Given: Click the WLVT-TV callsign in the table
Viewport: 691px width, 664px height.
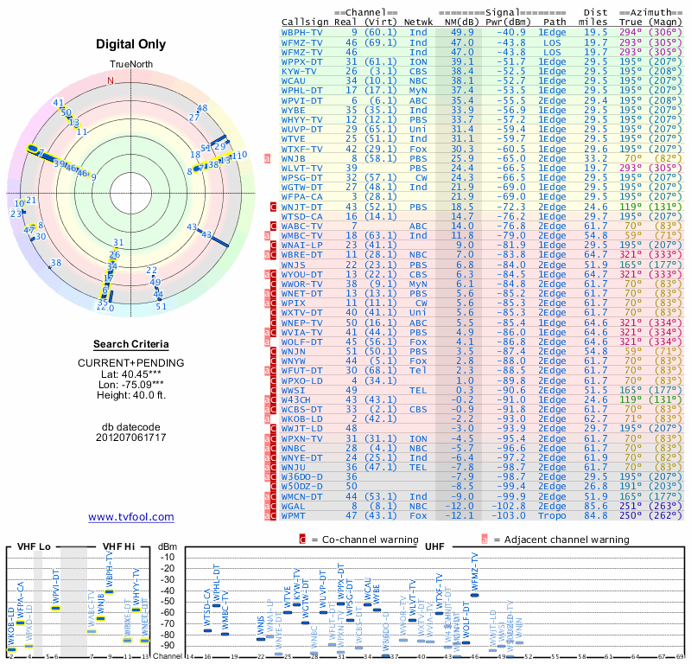Looking at the screenshot, I should [301, 168].
